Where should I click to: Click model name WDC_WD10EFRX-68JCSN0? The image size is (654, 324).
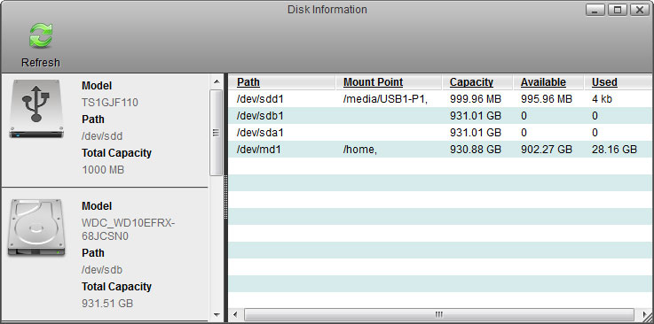128,230
